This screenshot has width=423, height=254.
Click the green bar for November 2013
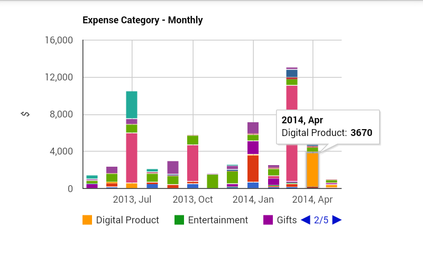(213, 181)
